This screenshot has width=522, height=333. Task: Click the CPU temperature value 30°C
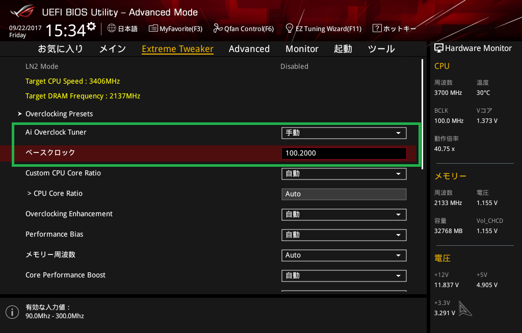[483, 93]
